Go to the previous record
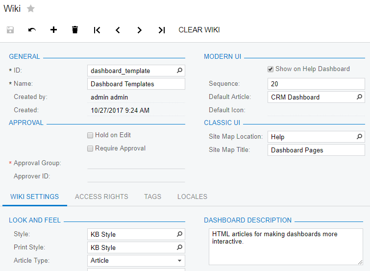Image resolution: width=370 pixels, height=271 pixels. pos(118,30)
